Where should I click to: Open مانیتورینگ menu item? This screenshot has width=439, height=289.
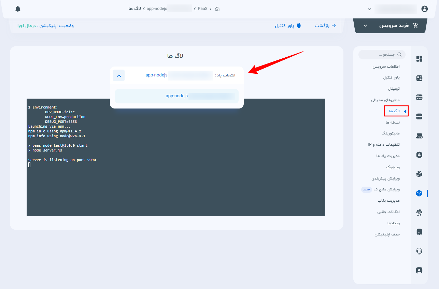[x=391, y=133]
